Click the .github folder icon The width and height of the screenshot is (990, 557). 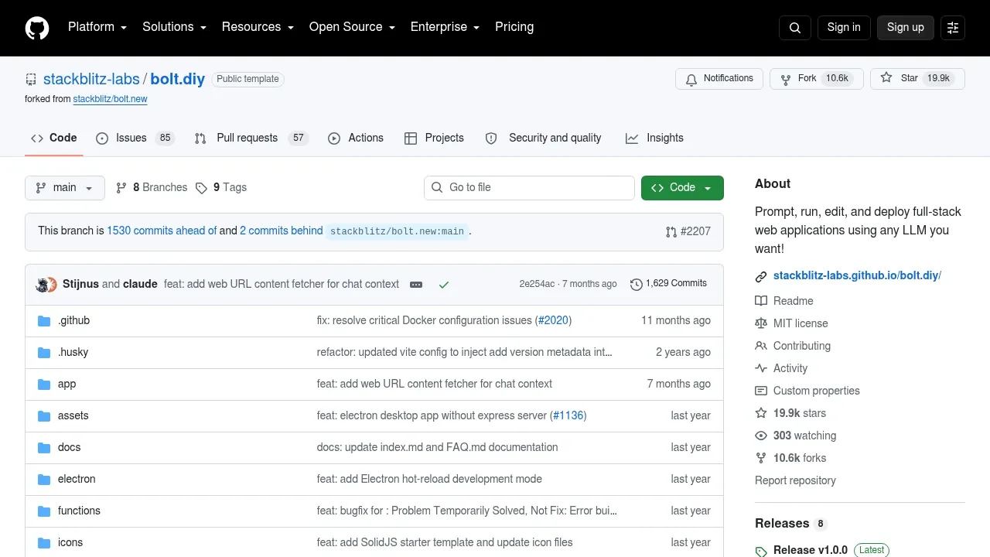click(44, 321)
